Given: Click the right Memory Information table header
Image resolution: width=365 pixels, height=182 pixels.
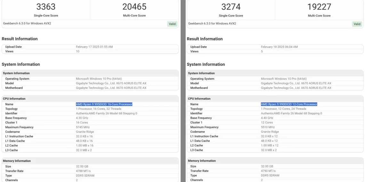Looking at the screenshot, I should point(275,161).
